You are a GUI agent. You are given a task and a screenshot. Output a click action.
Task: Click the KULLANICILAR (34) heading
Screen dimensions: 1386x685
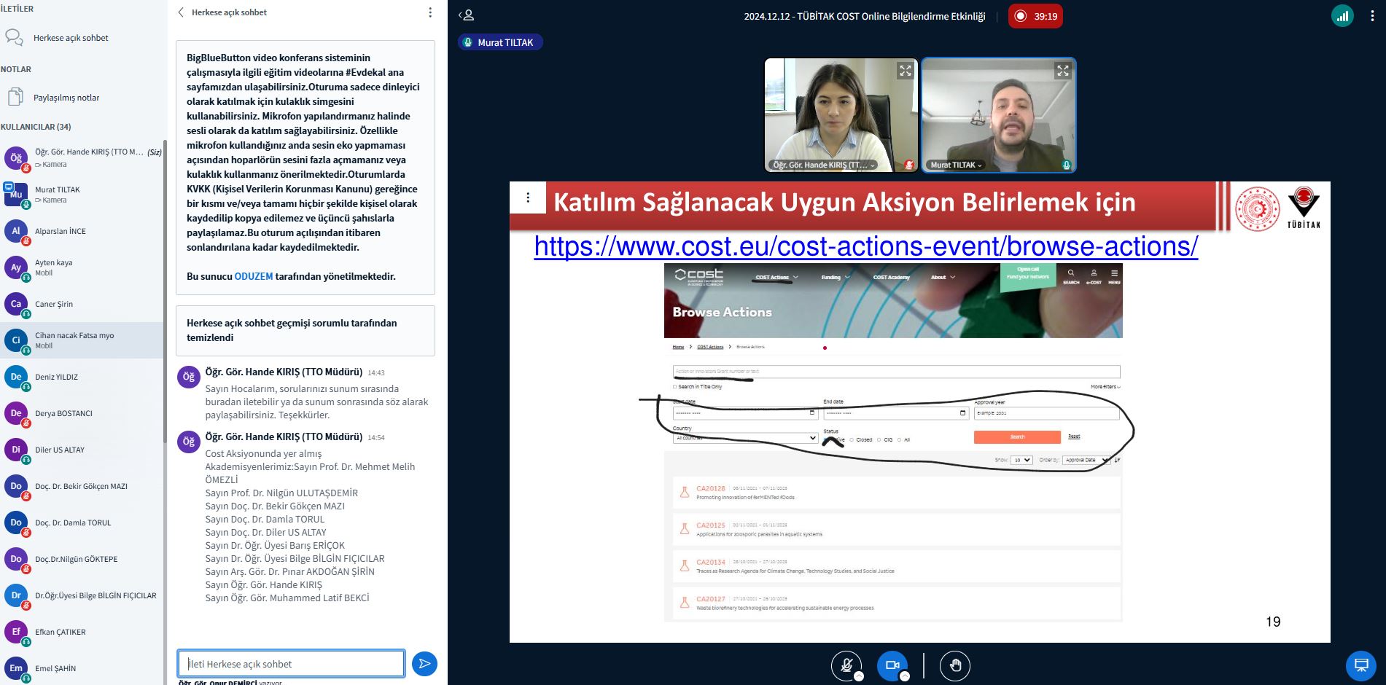(36, 127)
